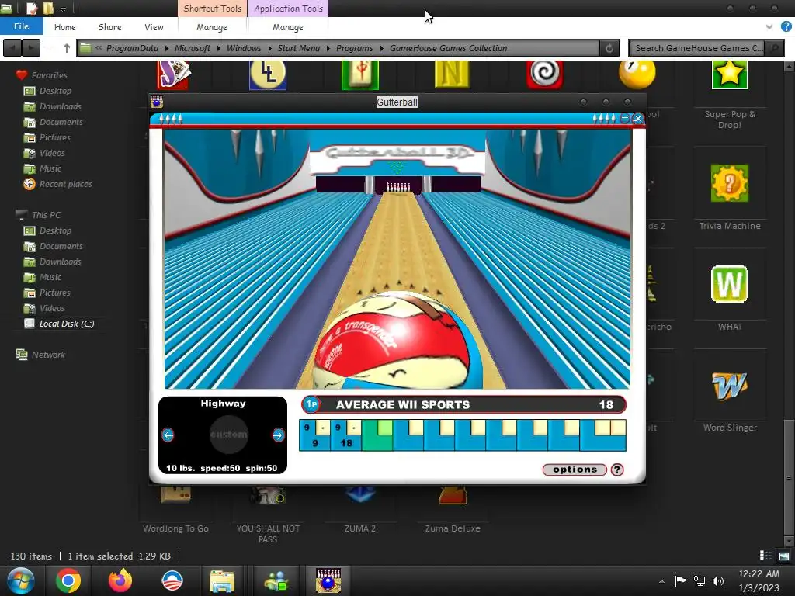Open the Trivia Machine shortcut icon
Viewport: 795px width, 596px height.
(729, 183)
